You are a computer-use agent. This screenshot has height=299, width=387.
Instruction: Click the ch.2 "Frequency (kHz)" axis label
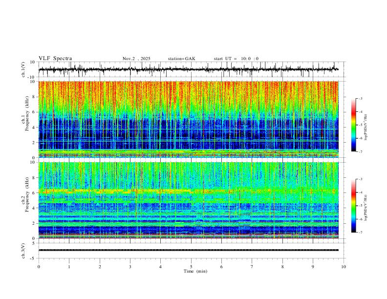pyautogui.click(x=27, y=194)
